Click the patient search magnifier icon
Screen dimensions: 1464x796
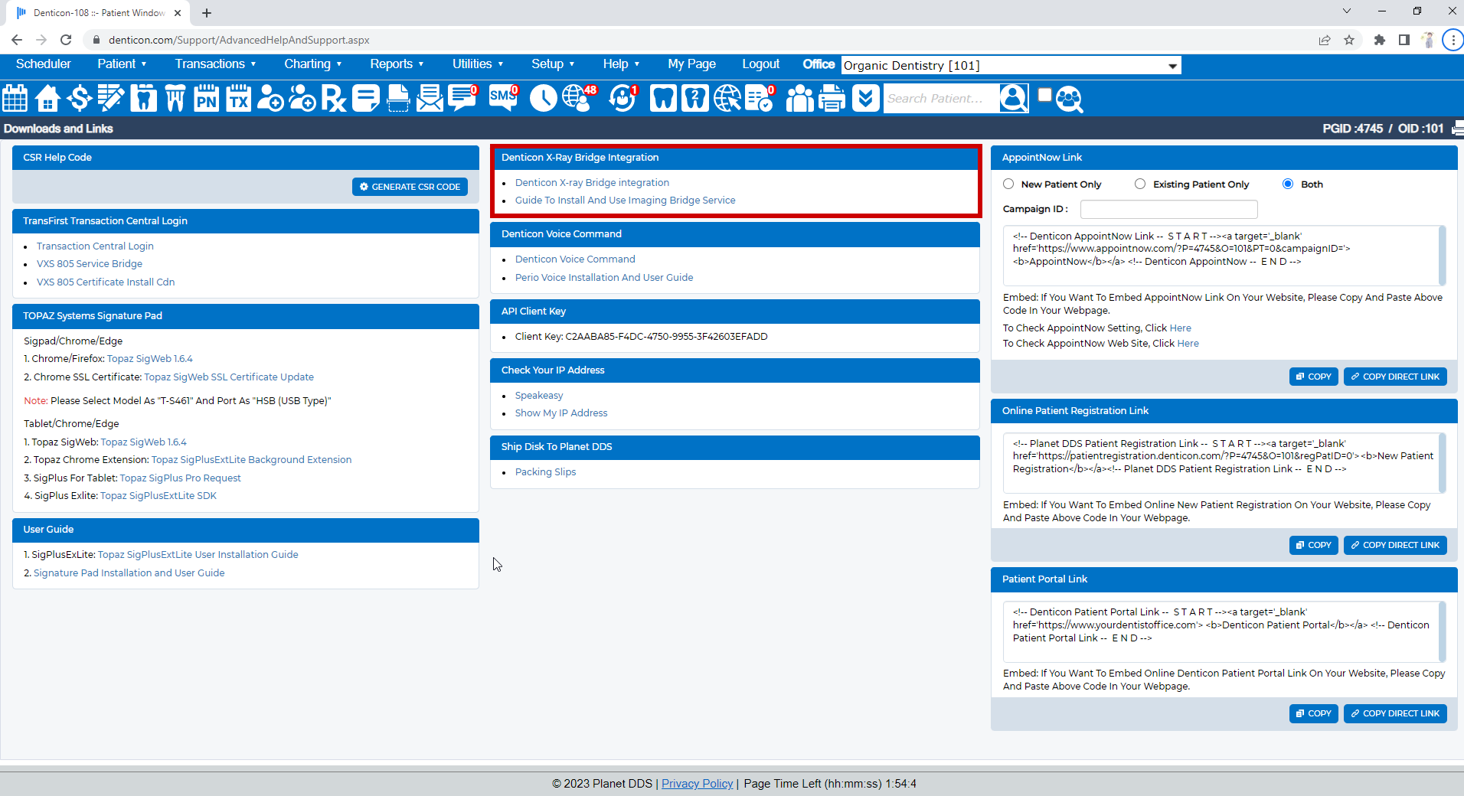[1014, 98]
